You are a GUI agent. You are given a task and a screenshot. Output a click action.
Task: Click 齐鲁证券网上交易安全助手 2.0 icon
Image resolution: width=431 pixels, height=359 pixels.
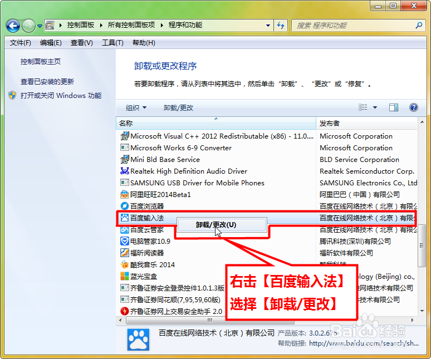125,311
